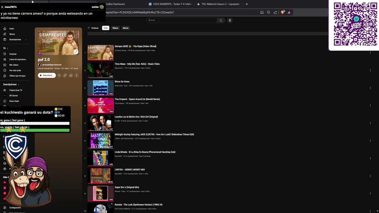Expand the Tú section chevron
379x213 pixels.
[7, 48]
